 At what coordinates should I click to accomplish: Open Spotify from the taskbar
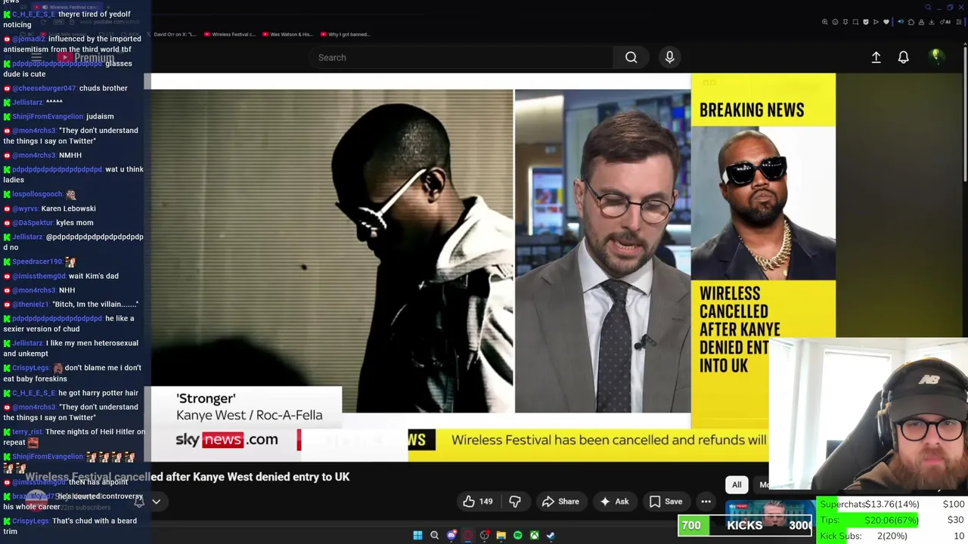pos(517,535)
